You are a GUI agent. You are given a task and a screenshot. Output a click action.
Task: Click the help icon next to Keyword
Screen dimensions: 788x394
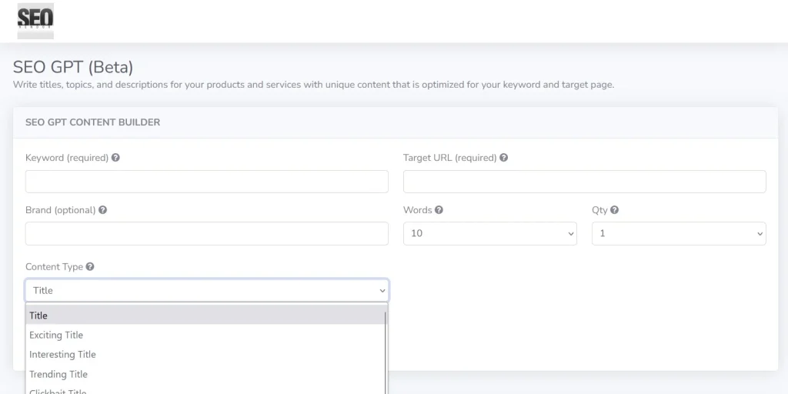[115, 158]
